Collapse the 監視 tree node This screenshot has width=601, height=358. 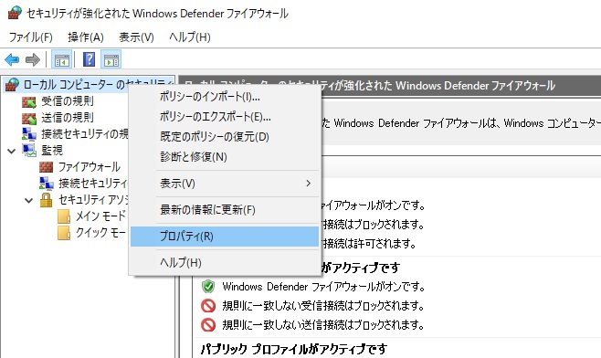tap(12, 151)
